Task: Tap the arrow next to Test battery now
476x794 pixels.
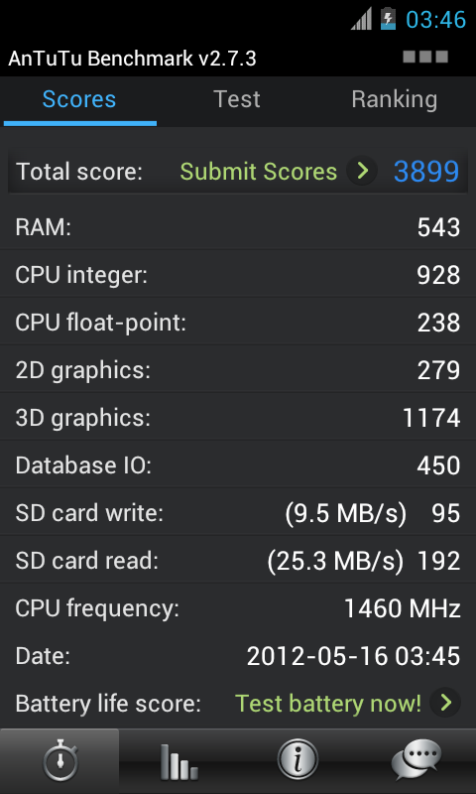Action: coord(445,703)
